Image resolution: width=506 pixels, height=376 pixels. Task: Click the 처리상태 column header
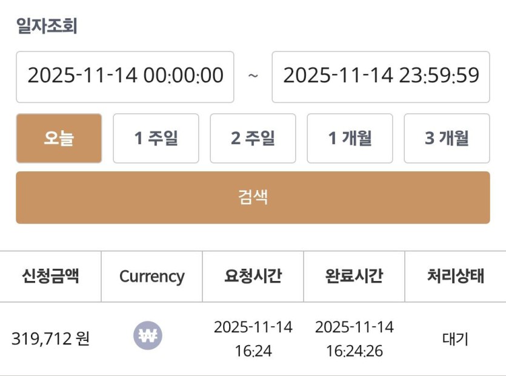coord(455,276)
